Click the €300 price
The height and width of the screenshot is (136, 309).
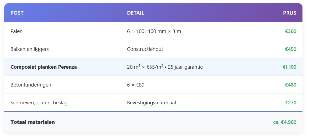[291, 31]
